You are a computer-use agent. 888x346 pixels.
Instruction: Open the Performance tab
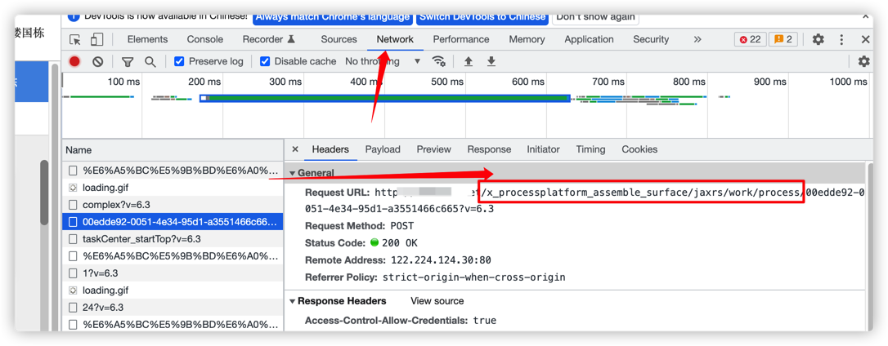click(461, 39)
